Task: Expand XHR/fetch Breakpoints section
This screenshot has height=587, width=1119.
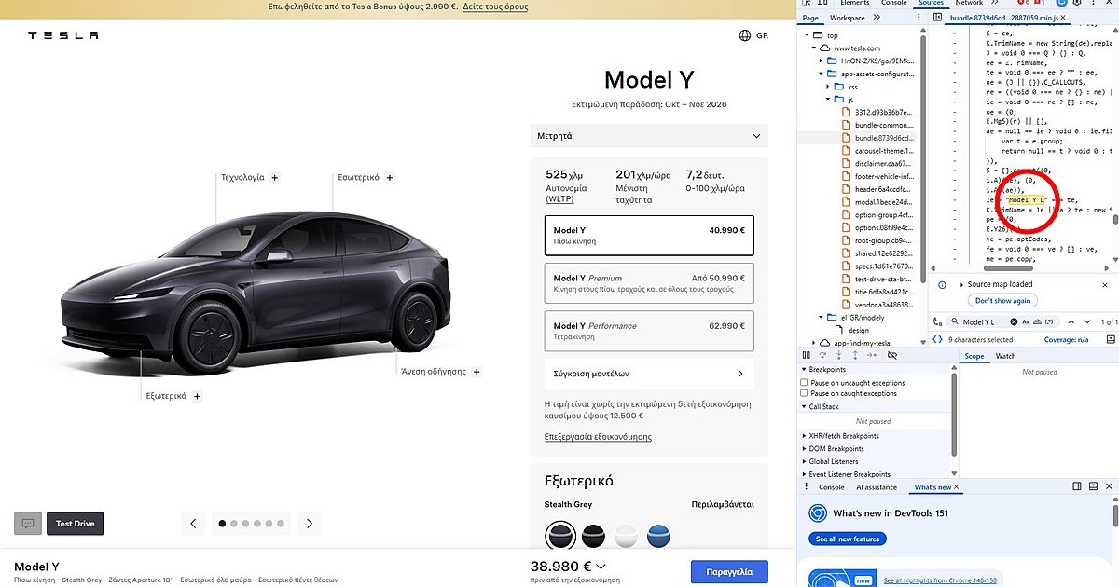Action: click(805, 436)
